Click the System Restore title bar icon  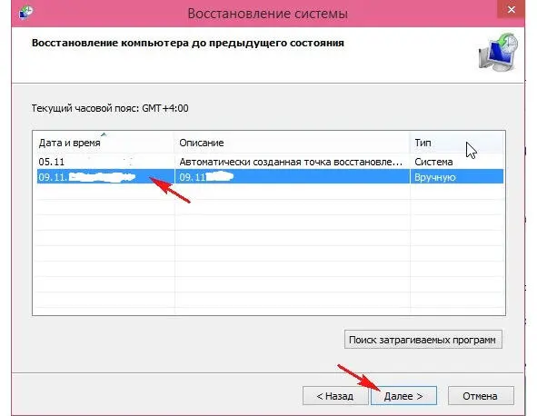[x=26, y=12]
